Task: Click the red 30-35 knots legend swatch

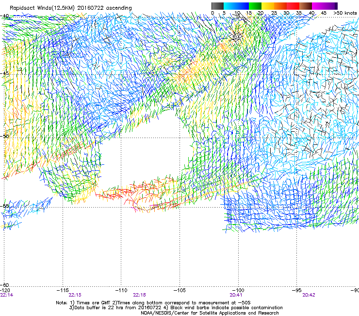Action: 293,6
